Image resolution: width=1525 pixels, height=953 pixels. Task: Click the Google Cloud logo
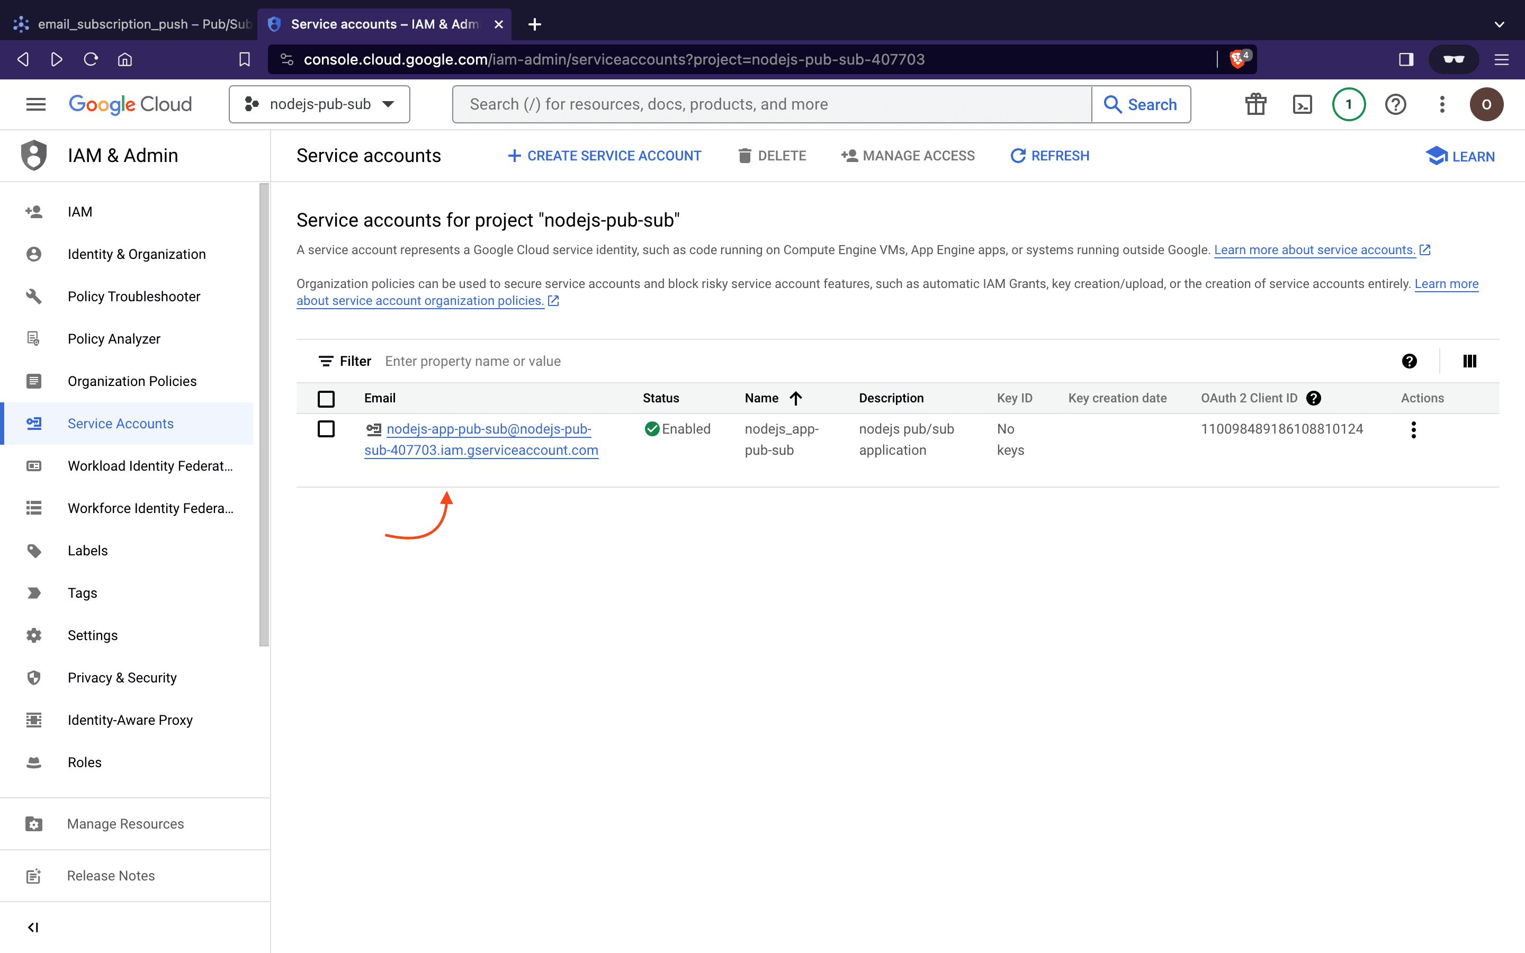coord(130,104)
